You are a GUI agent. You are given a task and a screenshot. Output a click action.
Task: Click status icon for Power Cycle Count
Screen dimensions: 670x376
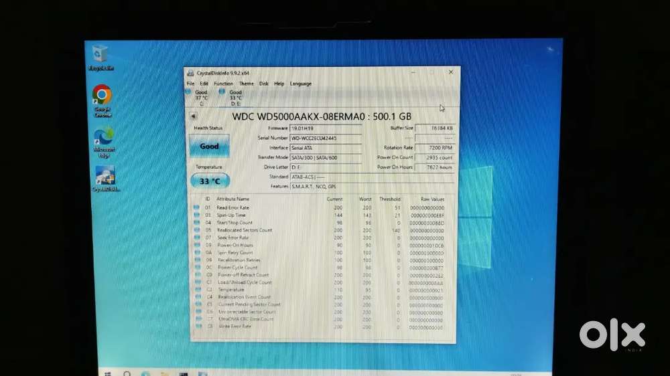(198, 267)
